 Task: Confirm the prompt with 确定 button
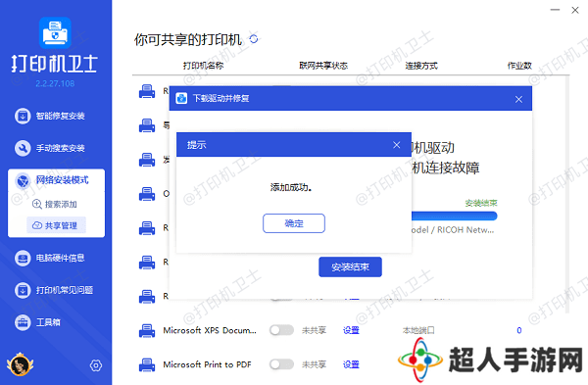coord(294,223)
